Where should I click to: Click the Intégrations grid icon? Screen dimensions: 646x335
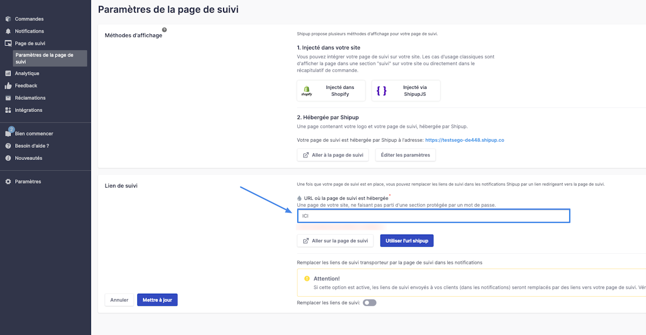pos(8,110)
